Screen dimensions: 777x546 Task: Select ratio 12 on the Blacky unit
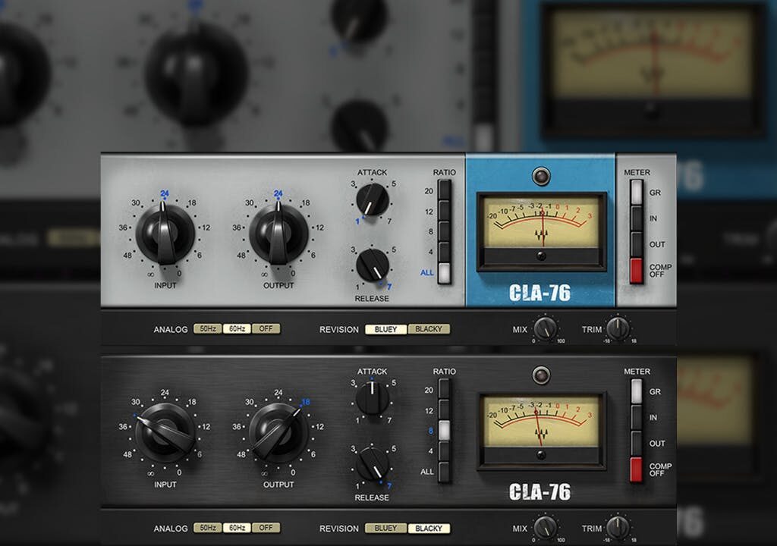click(x=444, y=410)
